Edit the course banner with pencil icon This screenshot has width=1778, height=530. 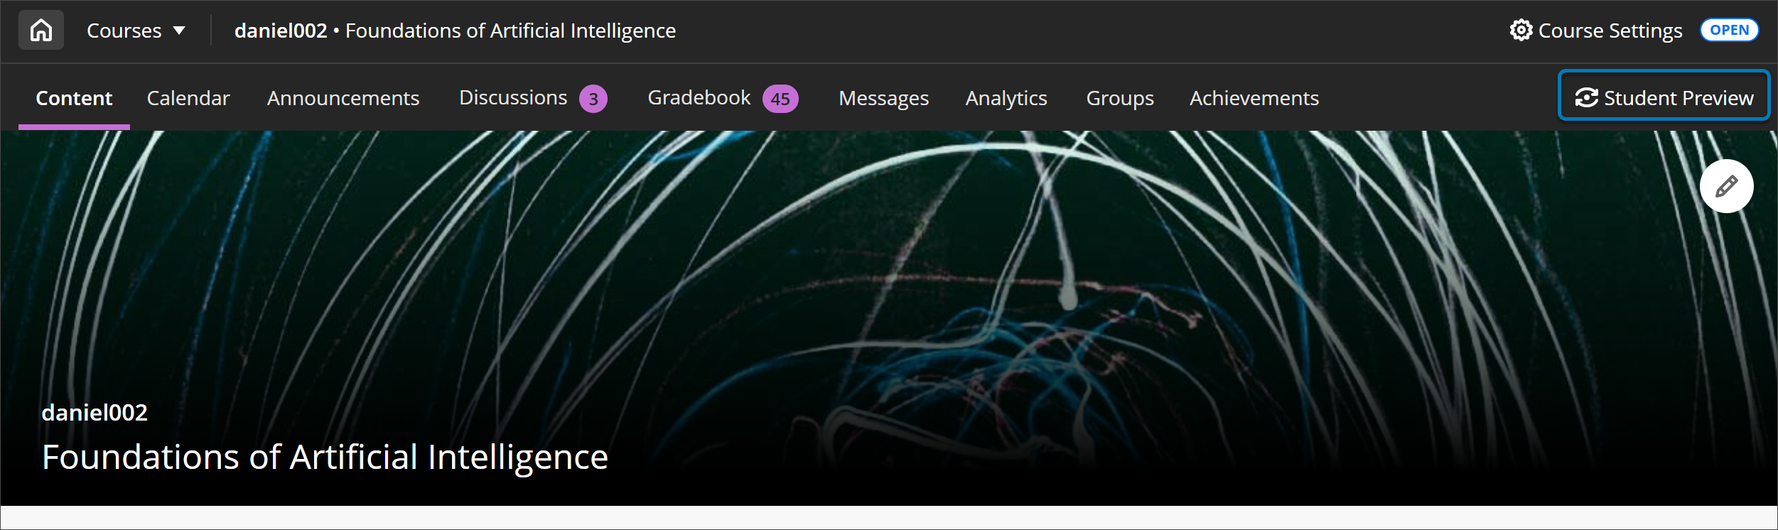[1726, 186]
